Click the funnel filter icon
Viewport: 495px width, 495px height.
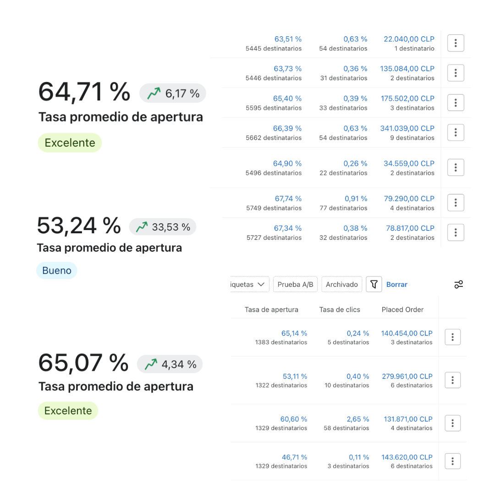[x=374, y=284]
